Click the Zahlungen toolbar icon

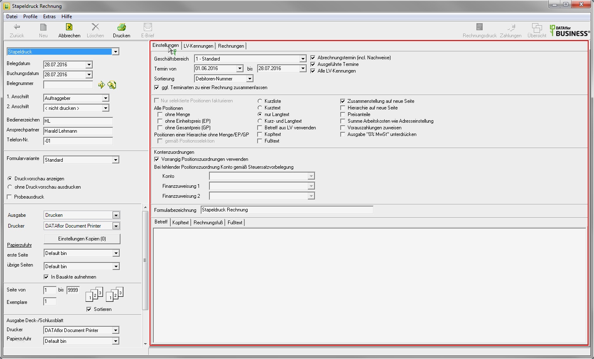point(511,27)
